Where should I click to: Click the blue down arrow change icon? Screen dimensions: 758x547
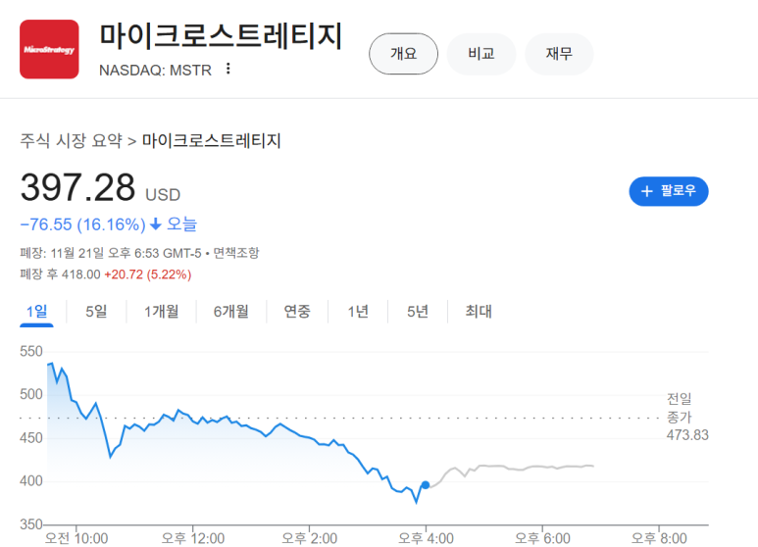tap(155, 224)
